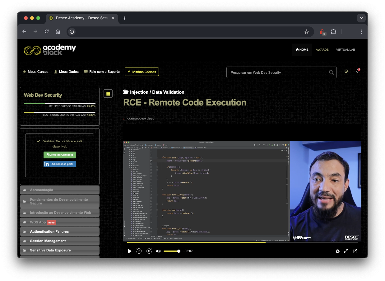
Task: Click the forward 10 seconds icon
Action: (149, 251)
